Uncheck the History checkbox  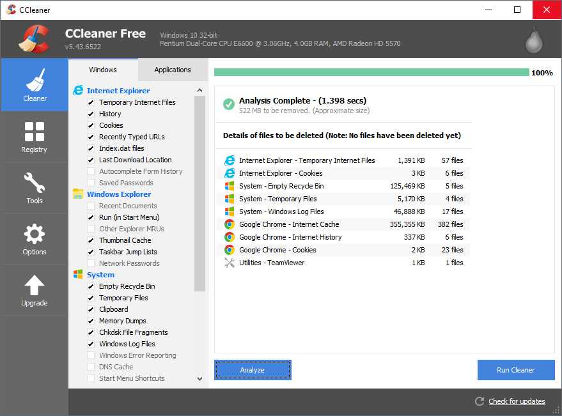(91, 114)
